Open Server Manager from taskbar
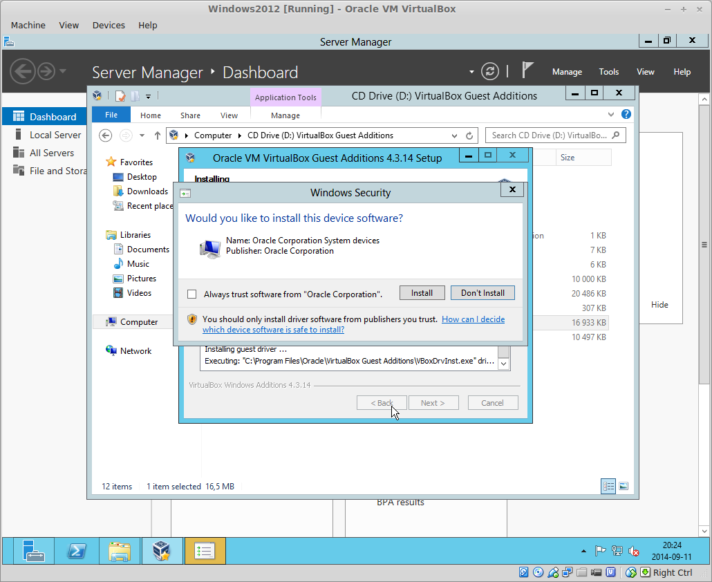Viewport: 712px width, 582px height. pyautogui.click(x=34, y=551)
